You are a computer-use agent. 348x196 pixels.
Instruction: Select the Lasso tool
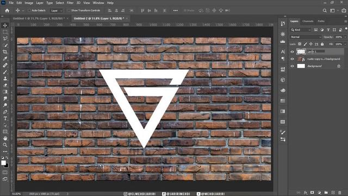click(5, 39)
